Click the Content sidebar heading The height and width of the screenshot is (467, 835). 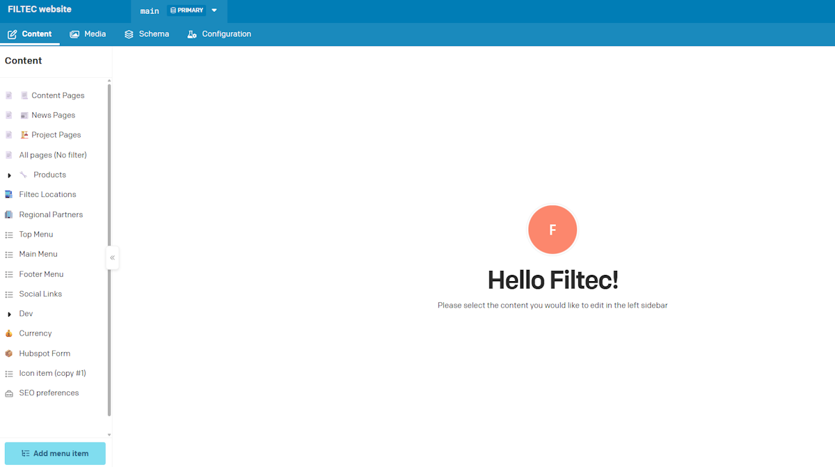tap(24, 61)
